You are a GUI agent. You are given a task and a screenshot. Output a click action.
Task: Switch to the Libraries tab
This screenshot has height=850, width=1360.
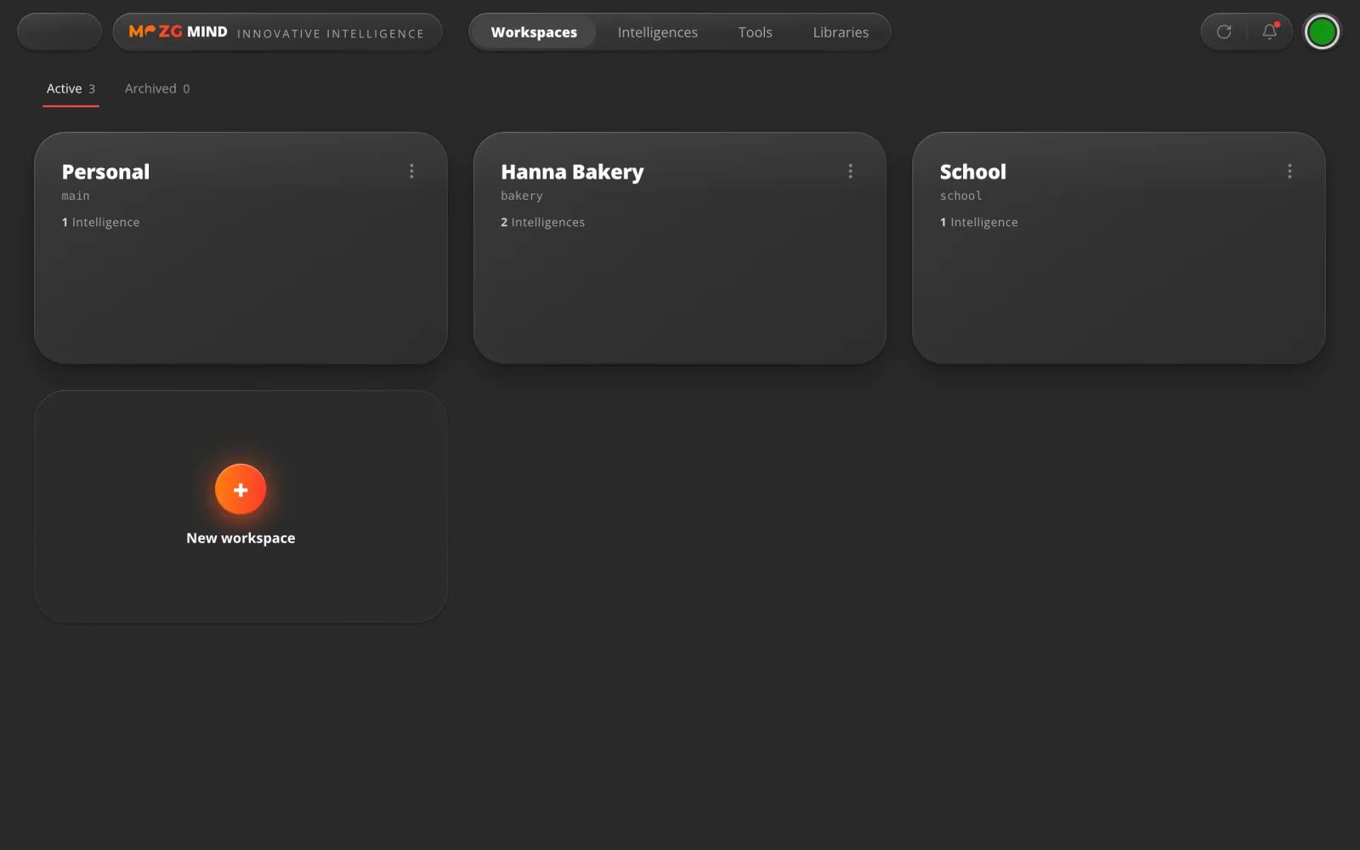[841, 32]
